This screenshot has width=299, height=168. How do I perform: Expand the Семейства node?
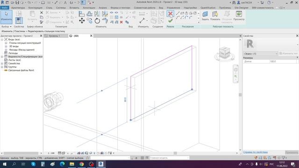[x=2, y=63]
